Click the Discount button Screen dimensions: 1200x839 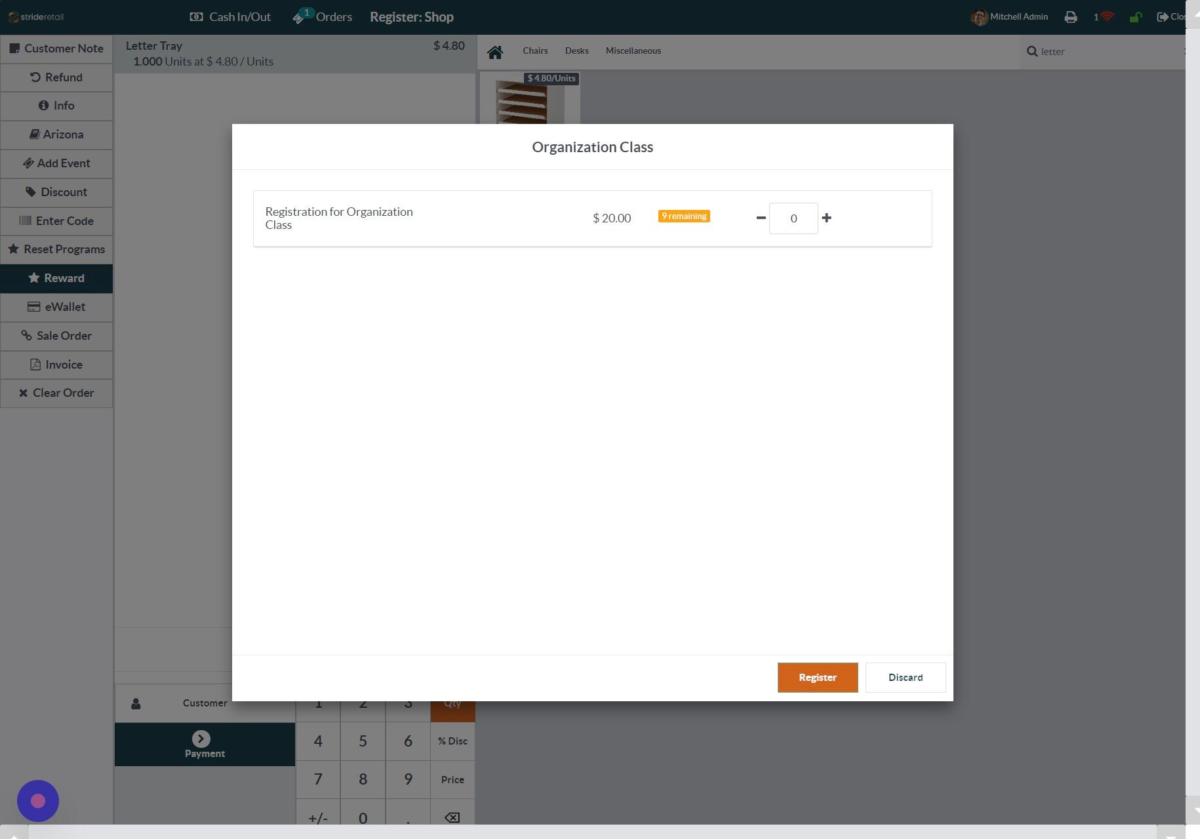pyautogui.click(x=56, y=192)
